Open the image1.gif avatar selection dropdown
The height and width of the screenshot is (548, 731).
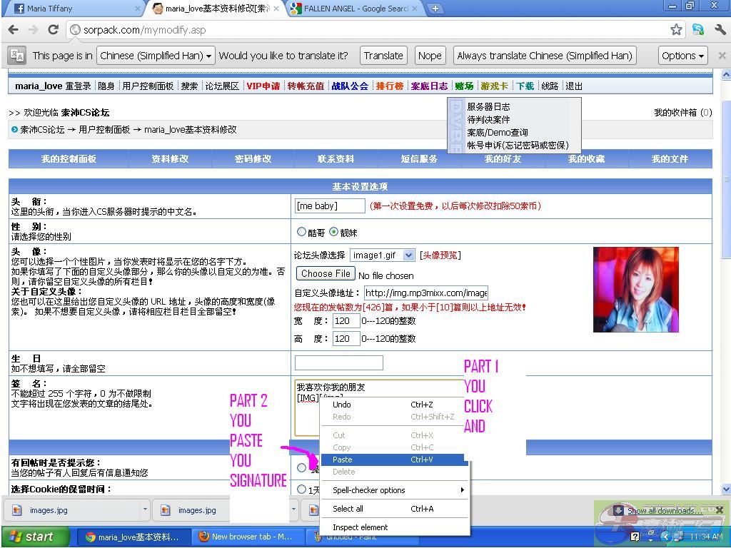(383, 255)
